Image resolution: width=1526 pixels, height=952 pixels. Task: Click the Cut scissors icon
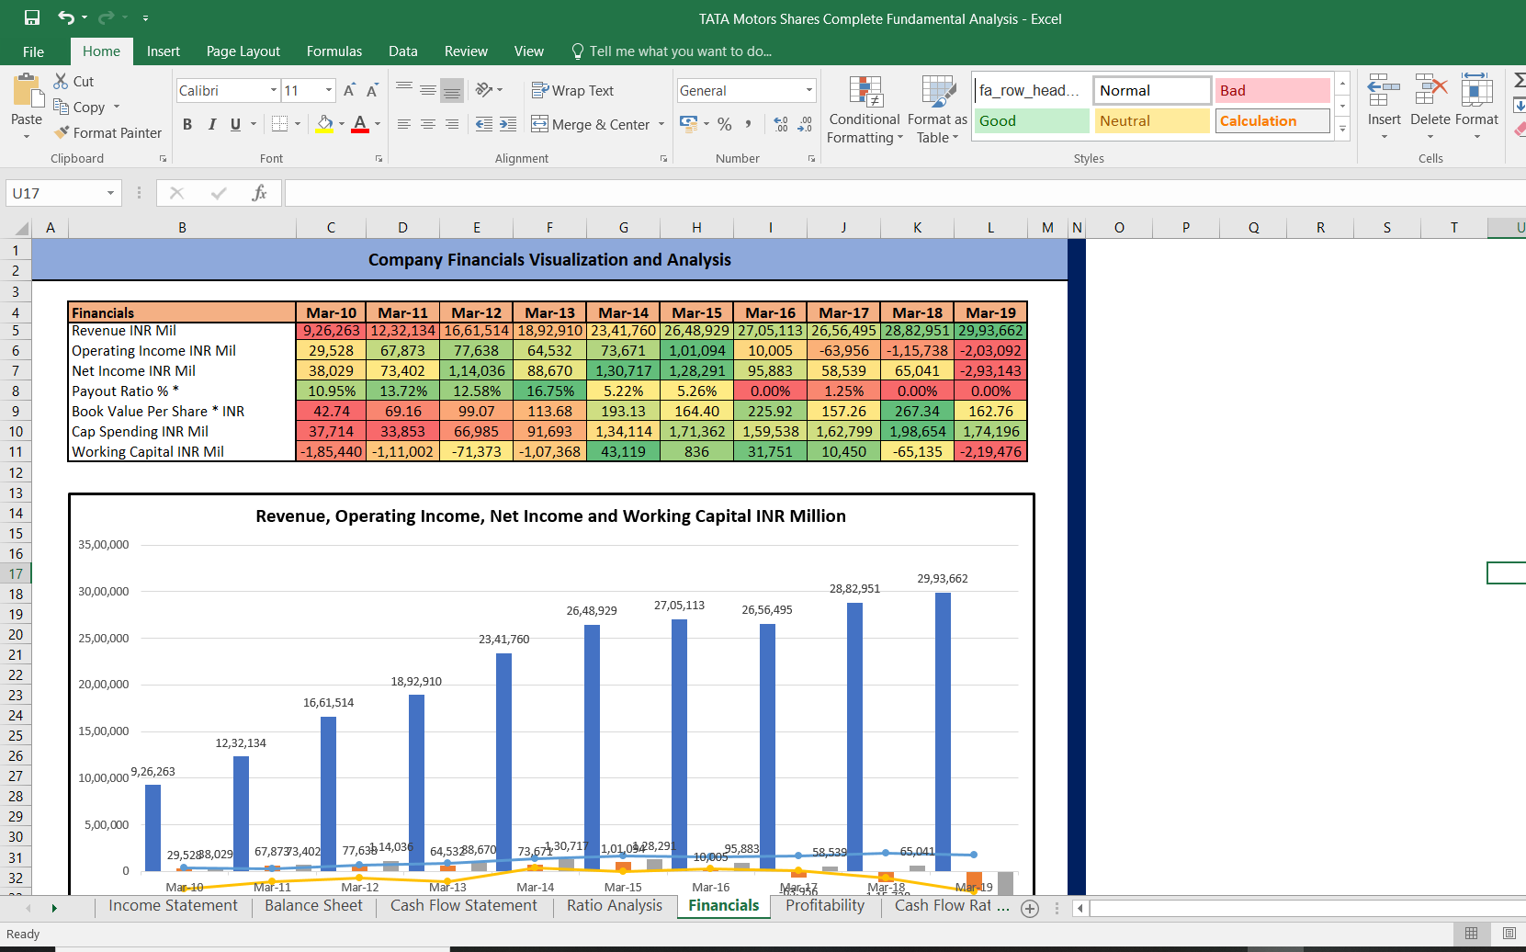(x=61, y=81)
